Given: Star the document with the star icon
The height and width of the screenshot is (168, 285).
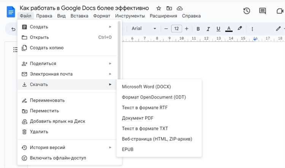Looking at the screenshot, I should click(x=159, y=8).
